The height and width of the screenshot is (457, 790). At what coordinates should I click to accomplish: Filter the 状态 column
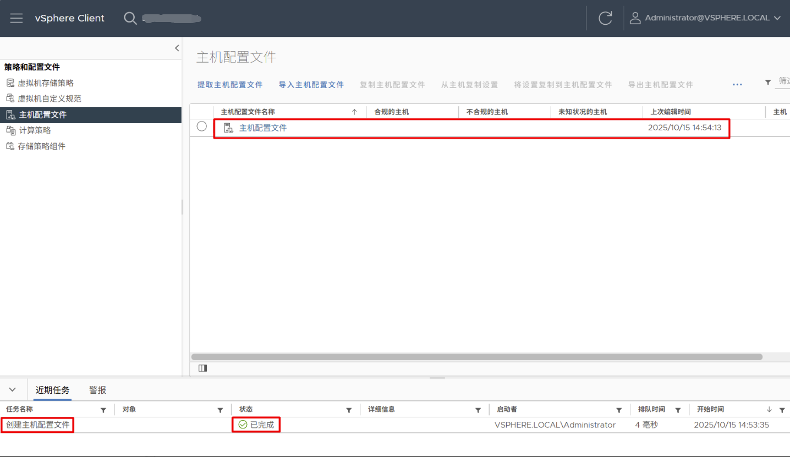[348, 410]
